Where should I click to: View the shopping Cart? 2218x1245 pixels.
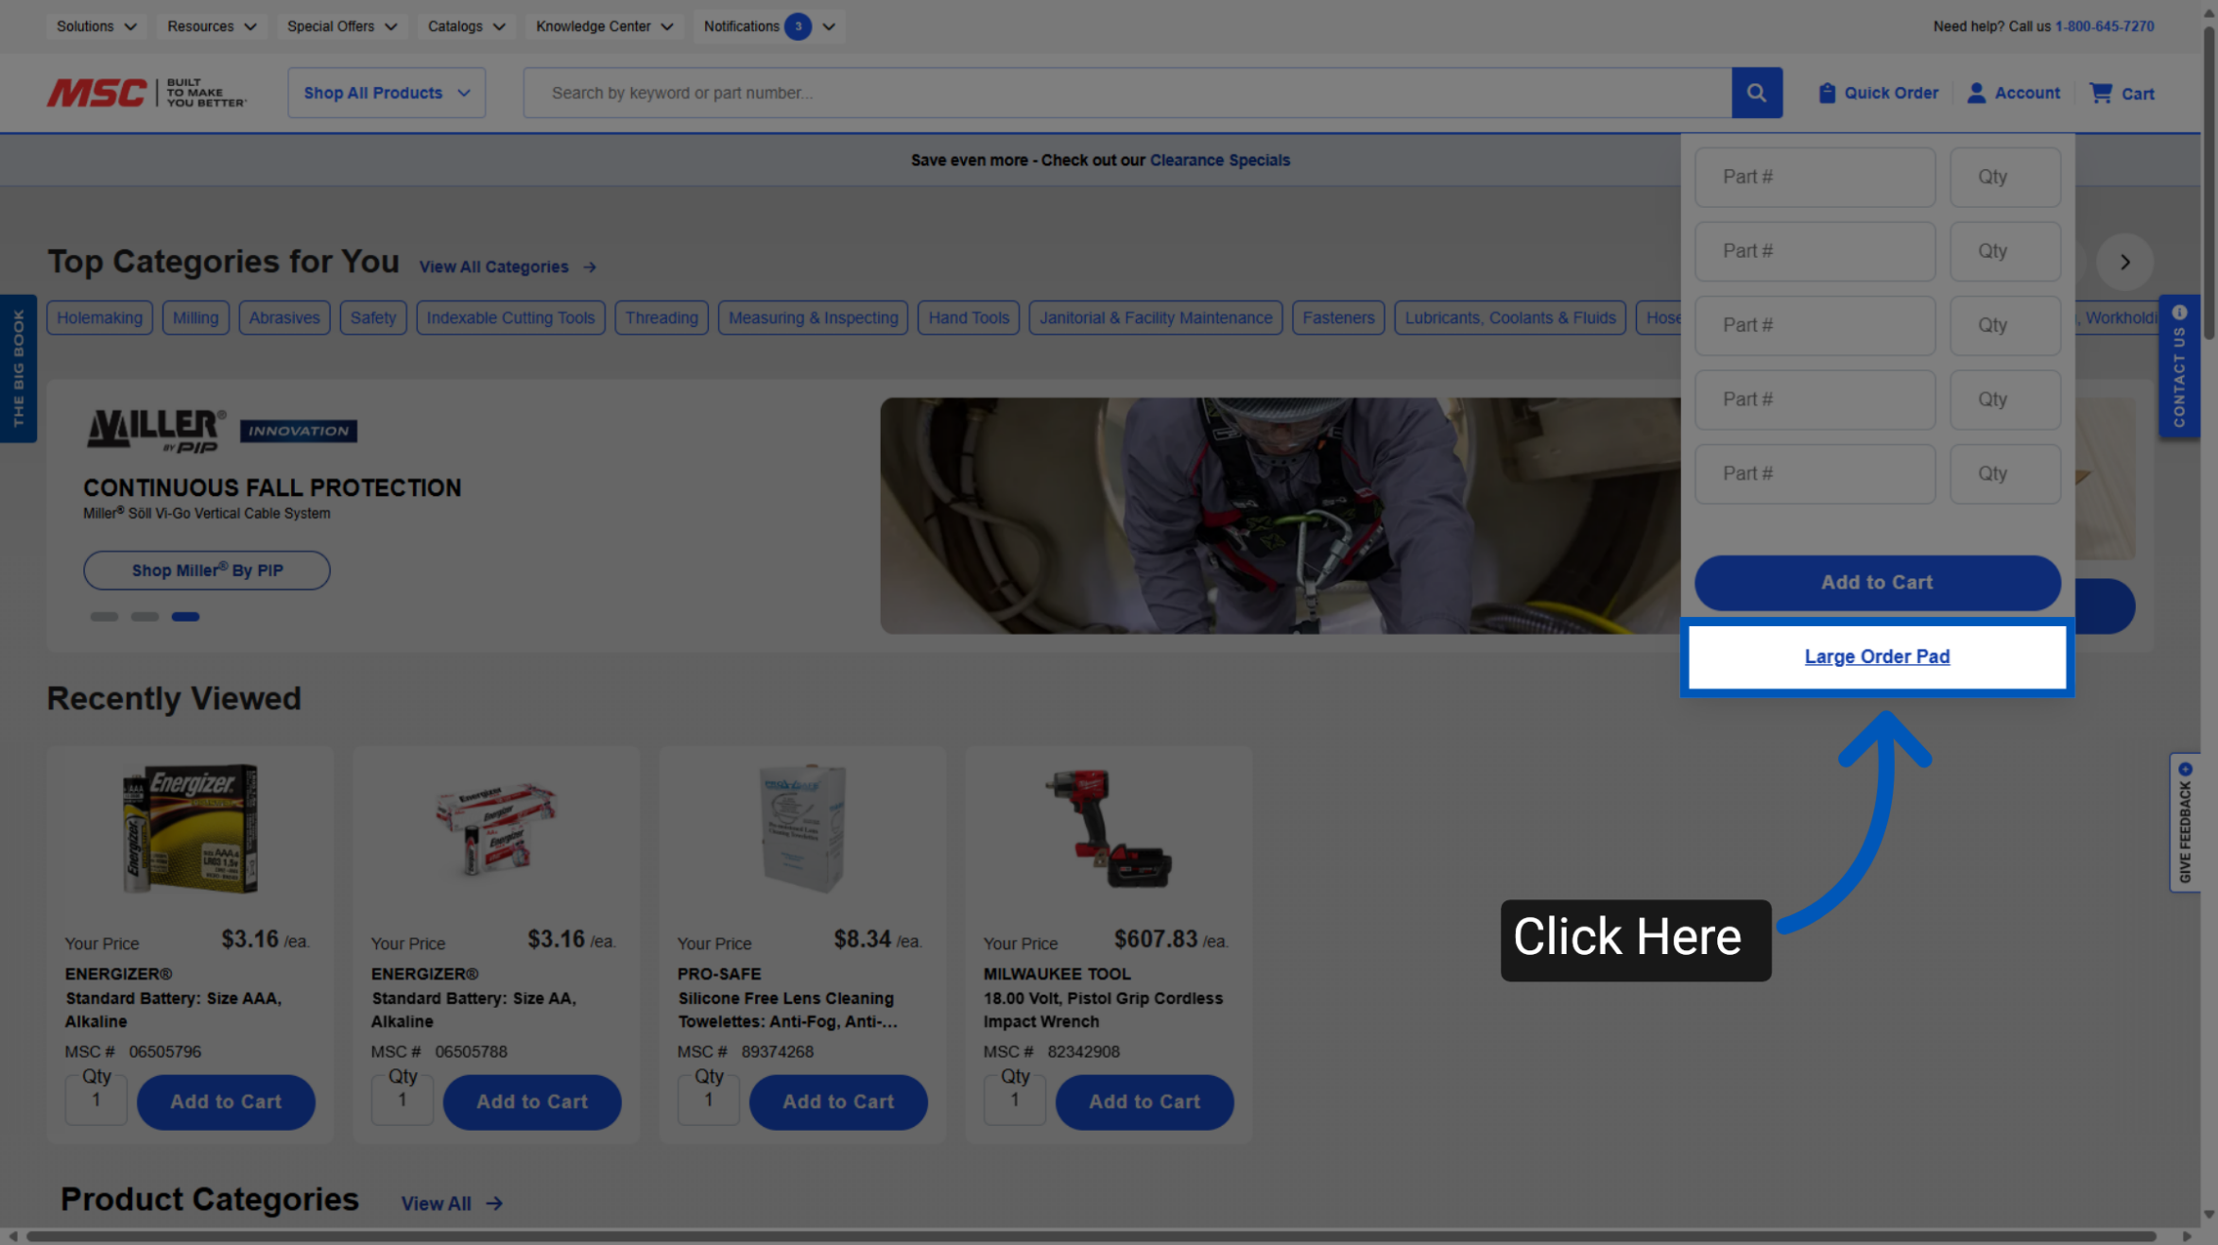pos(2122,93)
